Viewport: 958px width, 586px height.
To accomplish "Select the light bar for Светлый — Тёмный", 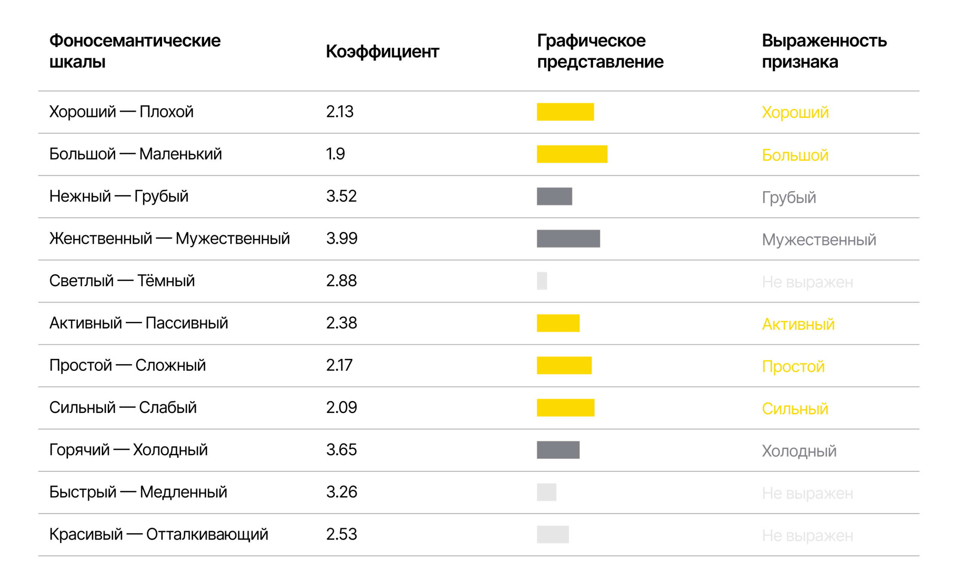I will click(541, 281).
